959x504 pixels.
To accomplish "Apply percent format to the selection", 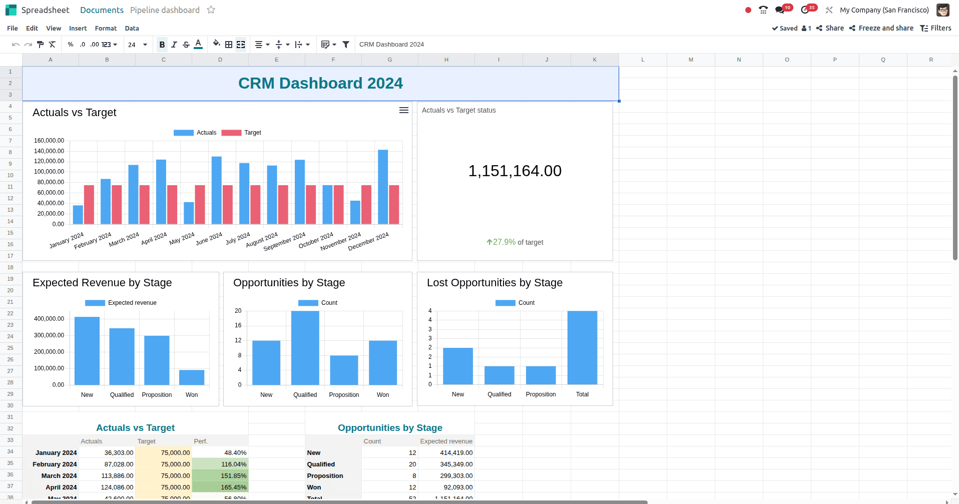I will pos(70,44).
